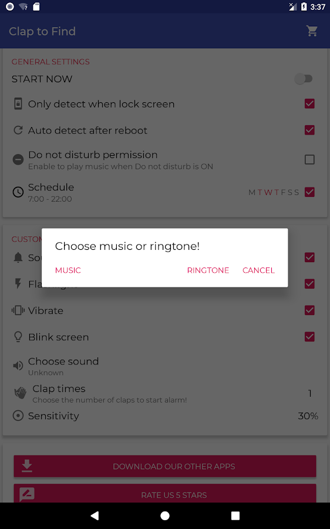Tap the Vibrate phone icon

[18, 310]
